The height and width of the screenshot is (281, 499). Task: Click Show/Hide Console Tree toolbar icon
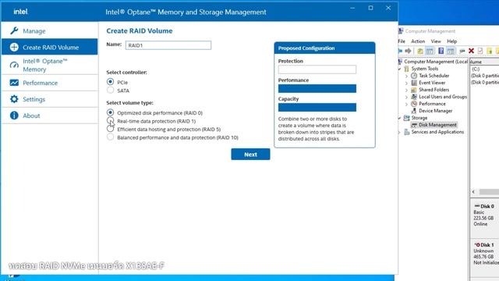coord(430,51)
